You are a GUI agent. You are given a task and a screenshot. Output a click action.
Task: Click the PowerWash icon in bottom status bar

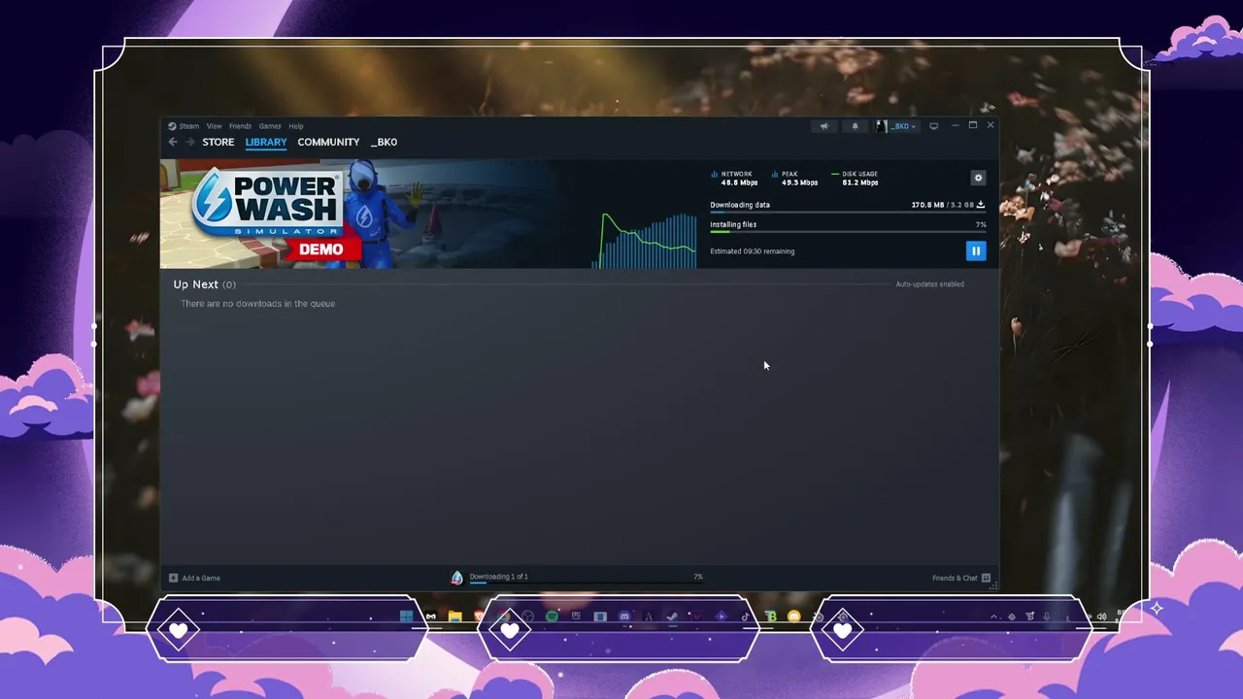pos(457,578)
